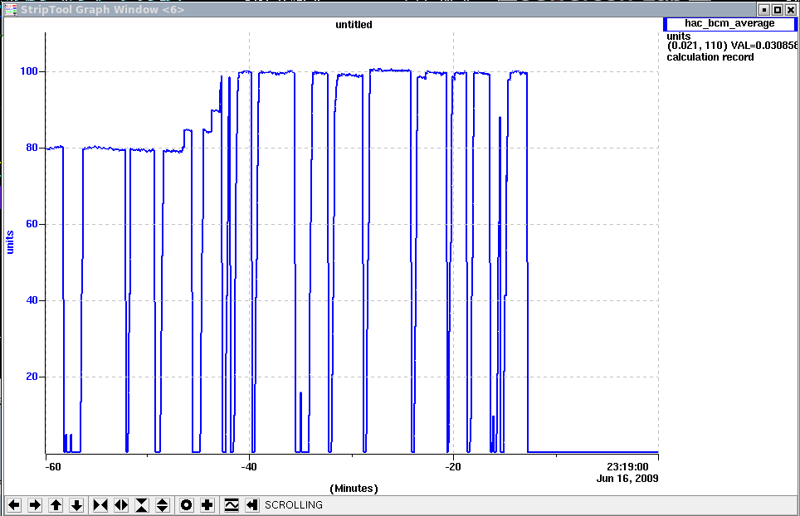Click the waveform graph-mode toolbar icon
800x516 pixels.
232,504
